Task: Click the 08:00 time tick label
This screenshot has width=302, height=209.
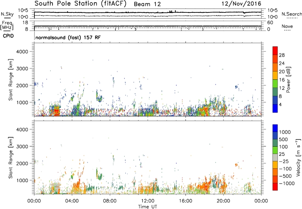Action: point(109,201)
